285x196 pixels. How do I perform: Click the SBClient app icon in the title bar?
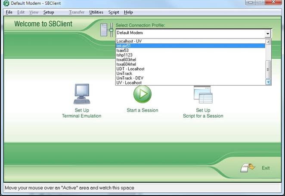[x=6, y=3]
